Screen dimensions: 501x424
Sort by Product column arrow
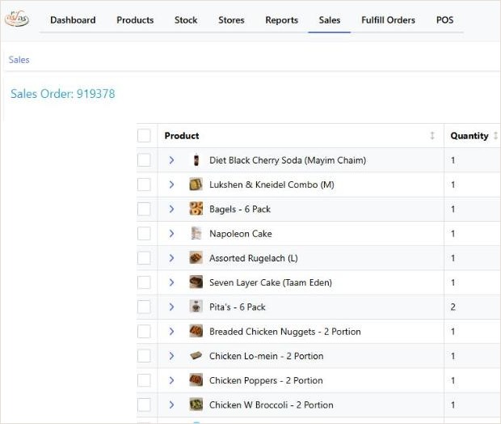pos(432,136)
